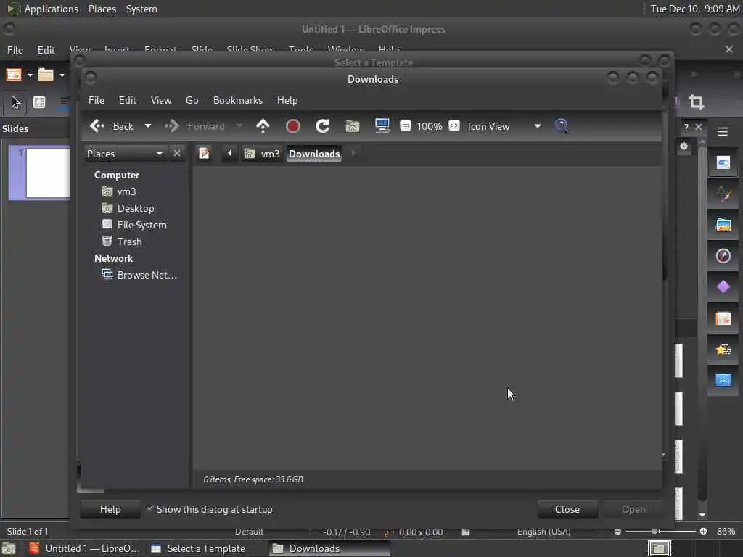This screenshot has height=557, width=743.
Task: Switch to Untitled 1 LibreOffice taskbar item
Action: pyautogui.click(x=84, y=548)
